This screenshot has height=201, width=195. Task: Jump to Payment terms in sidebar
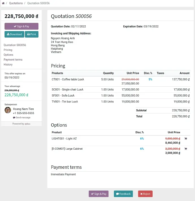click(13, 60)
